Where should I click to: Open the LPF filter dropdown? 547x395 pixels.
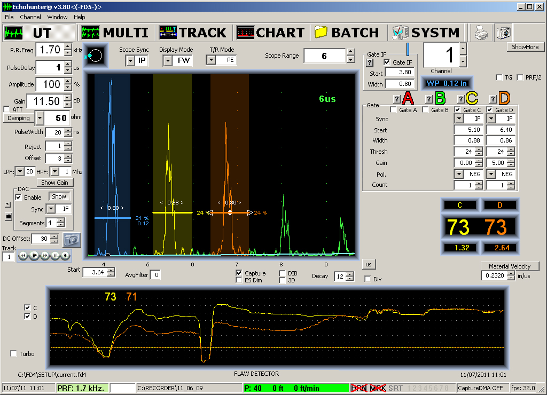(20, 171)
